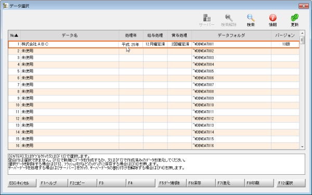Select row 12 未使用

point(153,119)
